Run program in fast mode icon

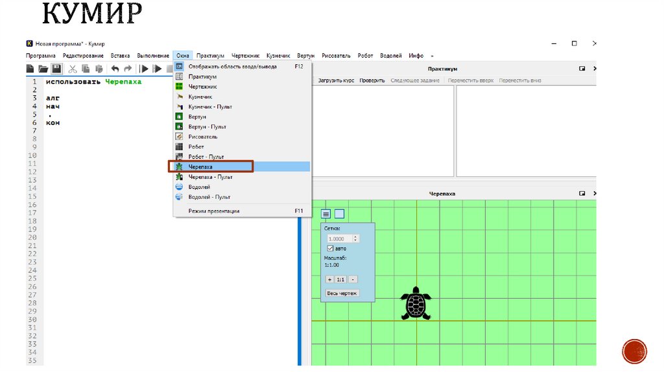tap(157, 69)
